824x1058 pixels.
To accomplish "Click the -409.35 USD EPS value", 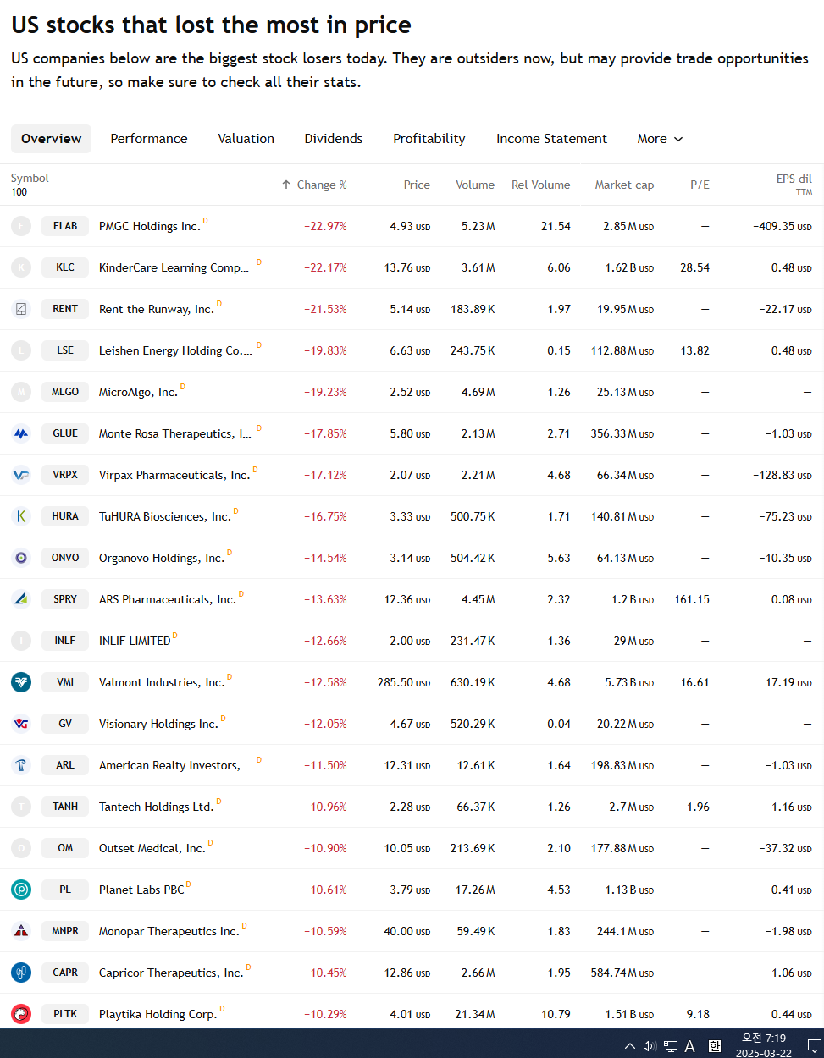I will (x=783, y=226).
